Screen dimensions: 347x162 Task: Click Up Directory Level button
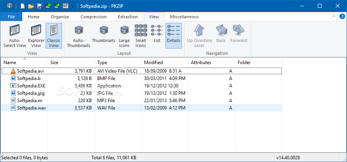coord(199,36)
